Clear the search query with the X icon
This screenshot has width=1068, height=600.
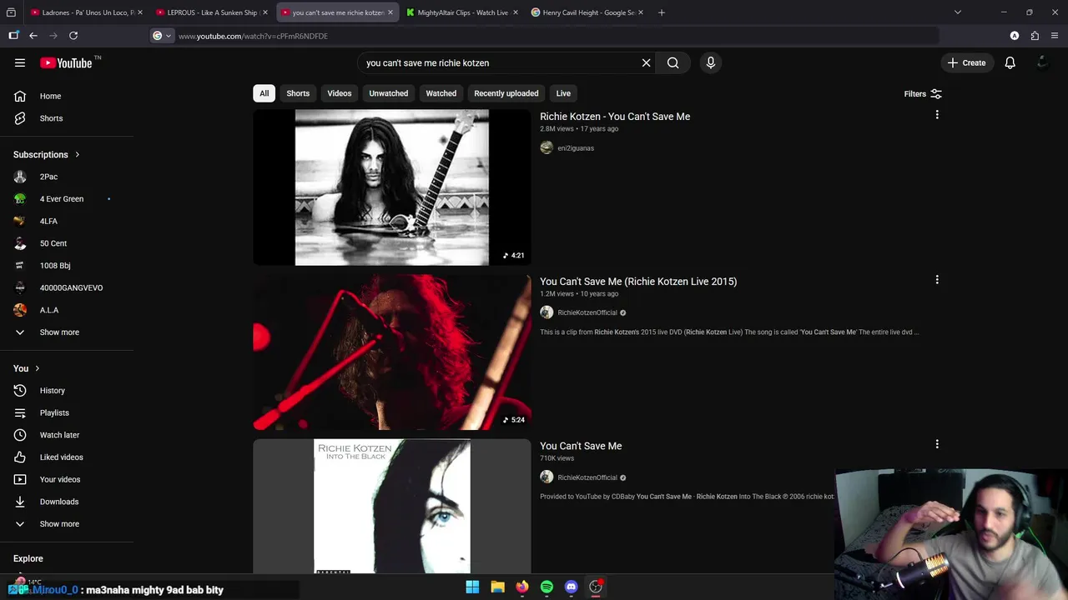[x=646, y=62]
